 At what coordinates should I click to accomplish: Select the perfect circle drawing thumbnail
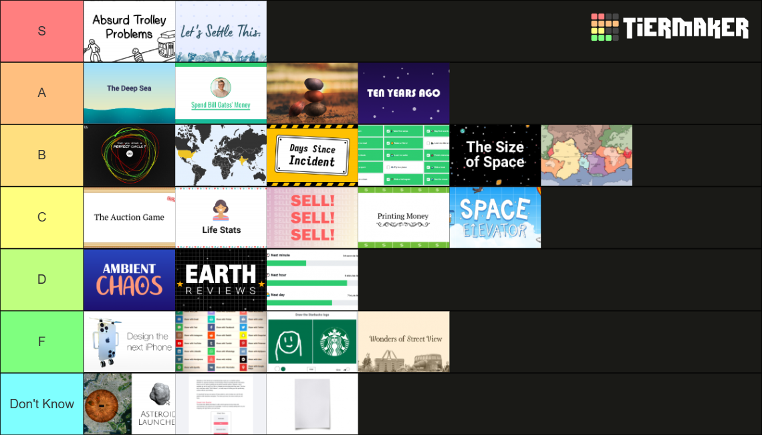click(129, 155)
